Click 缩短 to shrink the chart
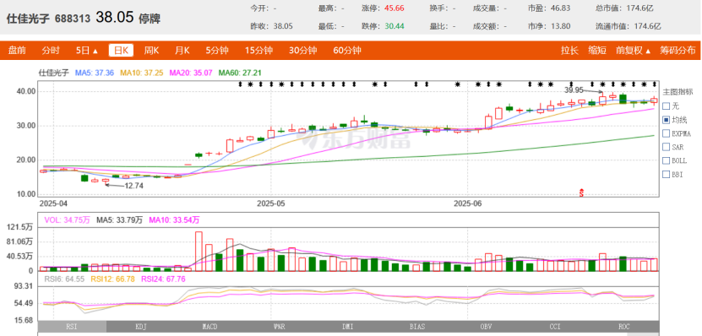702x336 pixels. (596, 51)
